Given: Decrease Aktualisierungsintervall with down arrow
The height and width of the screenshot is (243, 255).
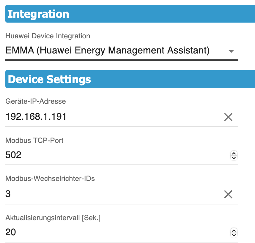Looking at the screenshot, I should click(234, 235).
